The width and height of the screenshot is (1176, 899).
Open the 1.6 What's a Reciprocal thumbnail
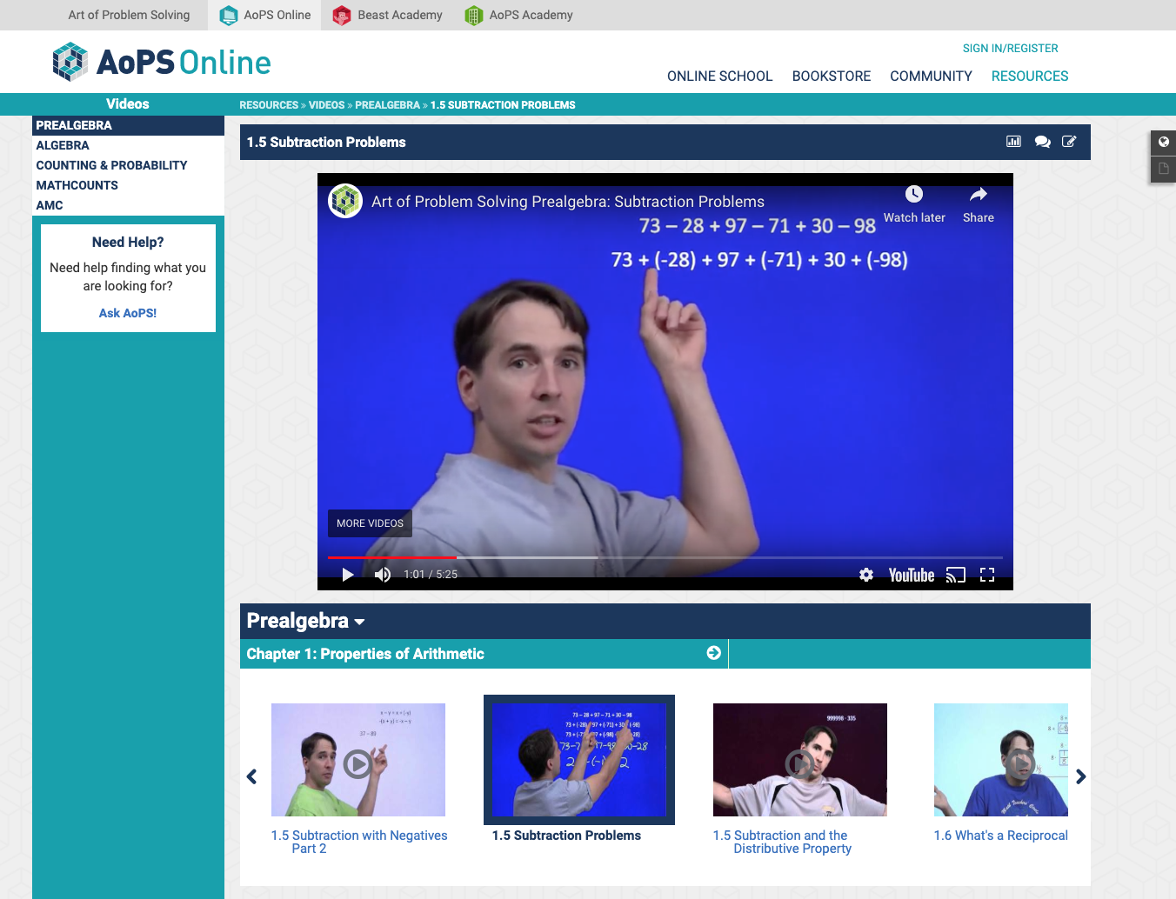click(1000, 760)
